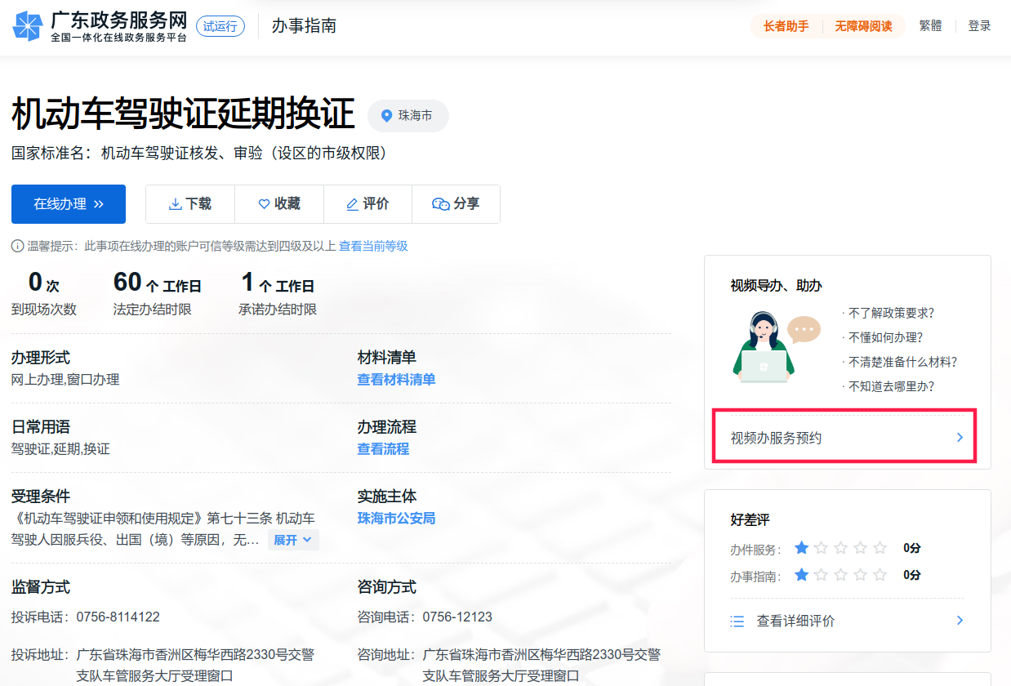The height and width of the screenshot is (686, 1011).
Task: Click the 登录 login link
Action: (x=979, y=26)
